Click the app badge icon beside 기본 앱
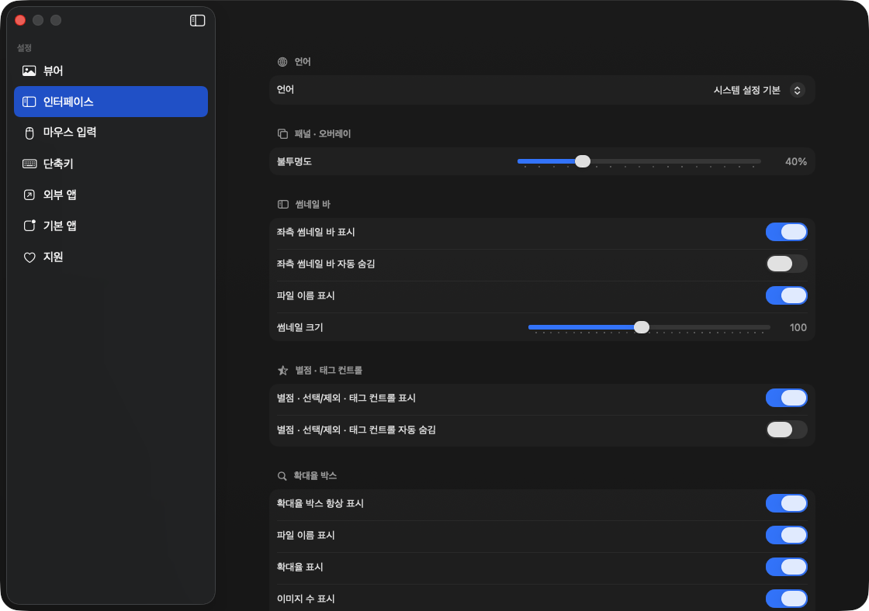Screen dimensions: 869x611 point(29,226)
